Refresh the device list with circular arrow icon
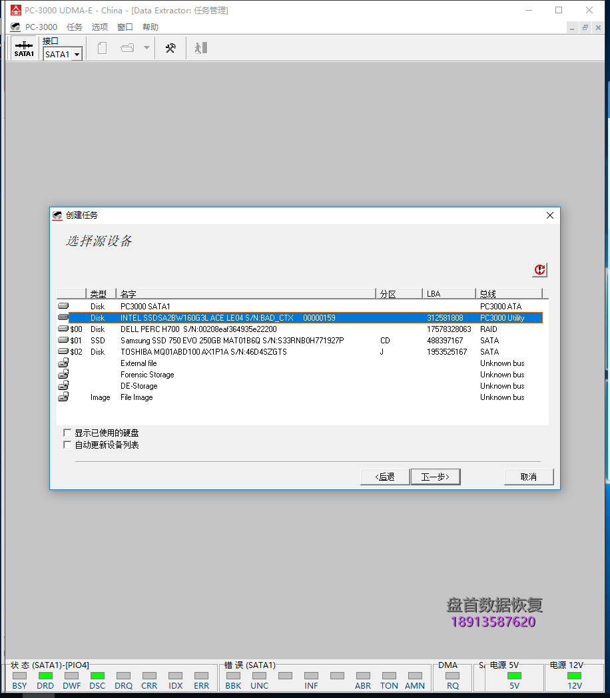The height and width of the screenshot is (698, 610). (539, 269)
